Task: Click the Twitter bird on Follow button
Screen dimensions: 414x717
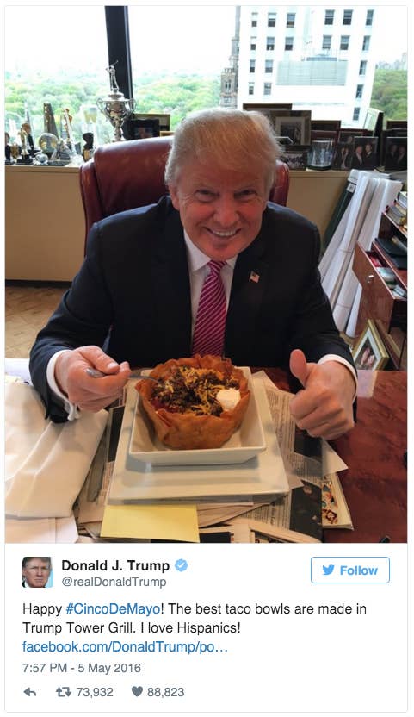Action: 328,570
